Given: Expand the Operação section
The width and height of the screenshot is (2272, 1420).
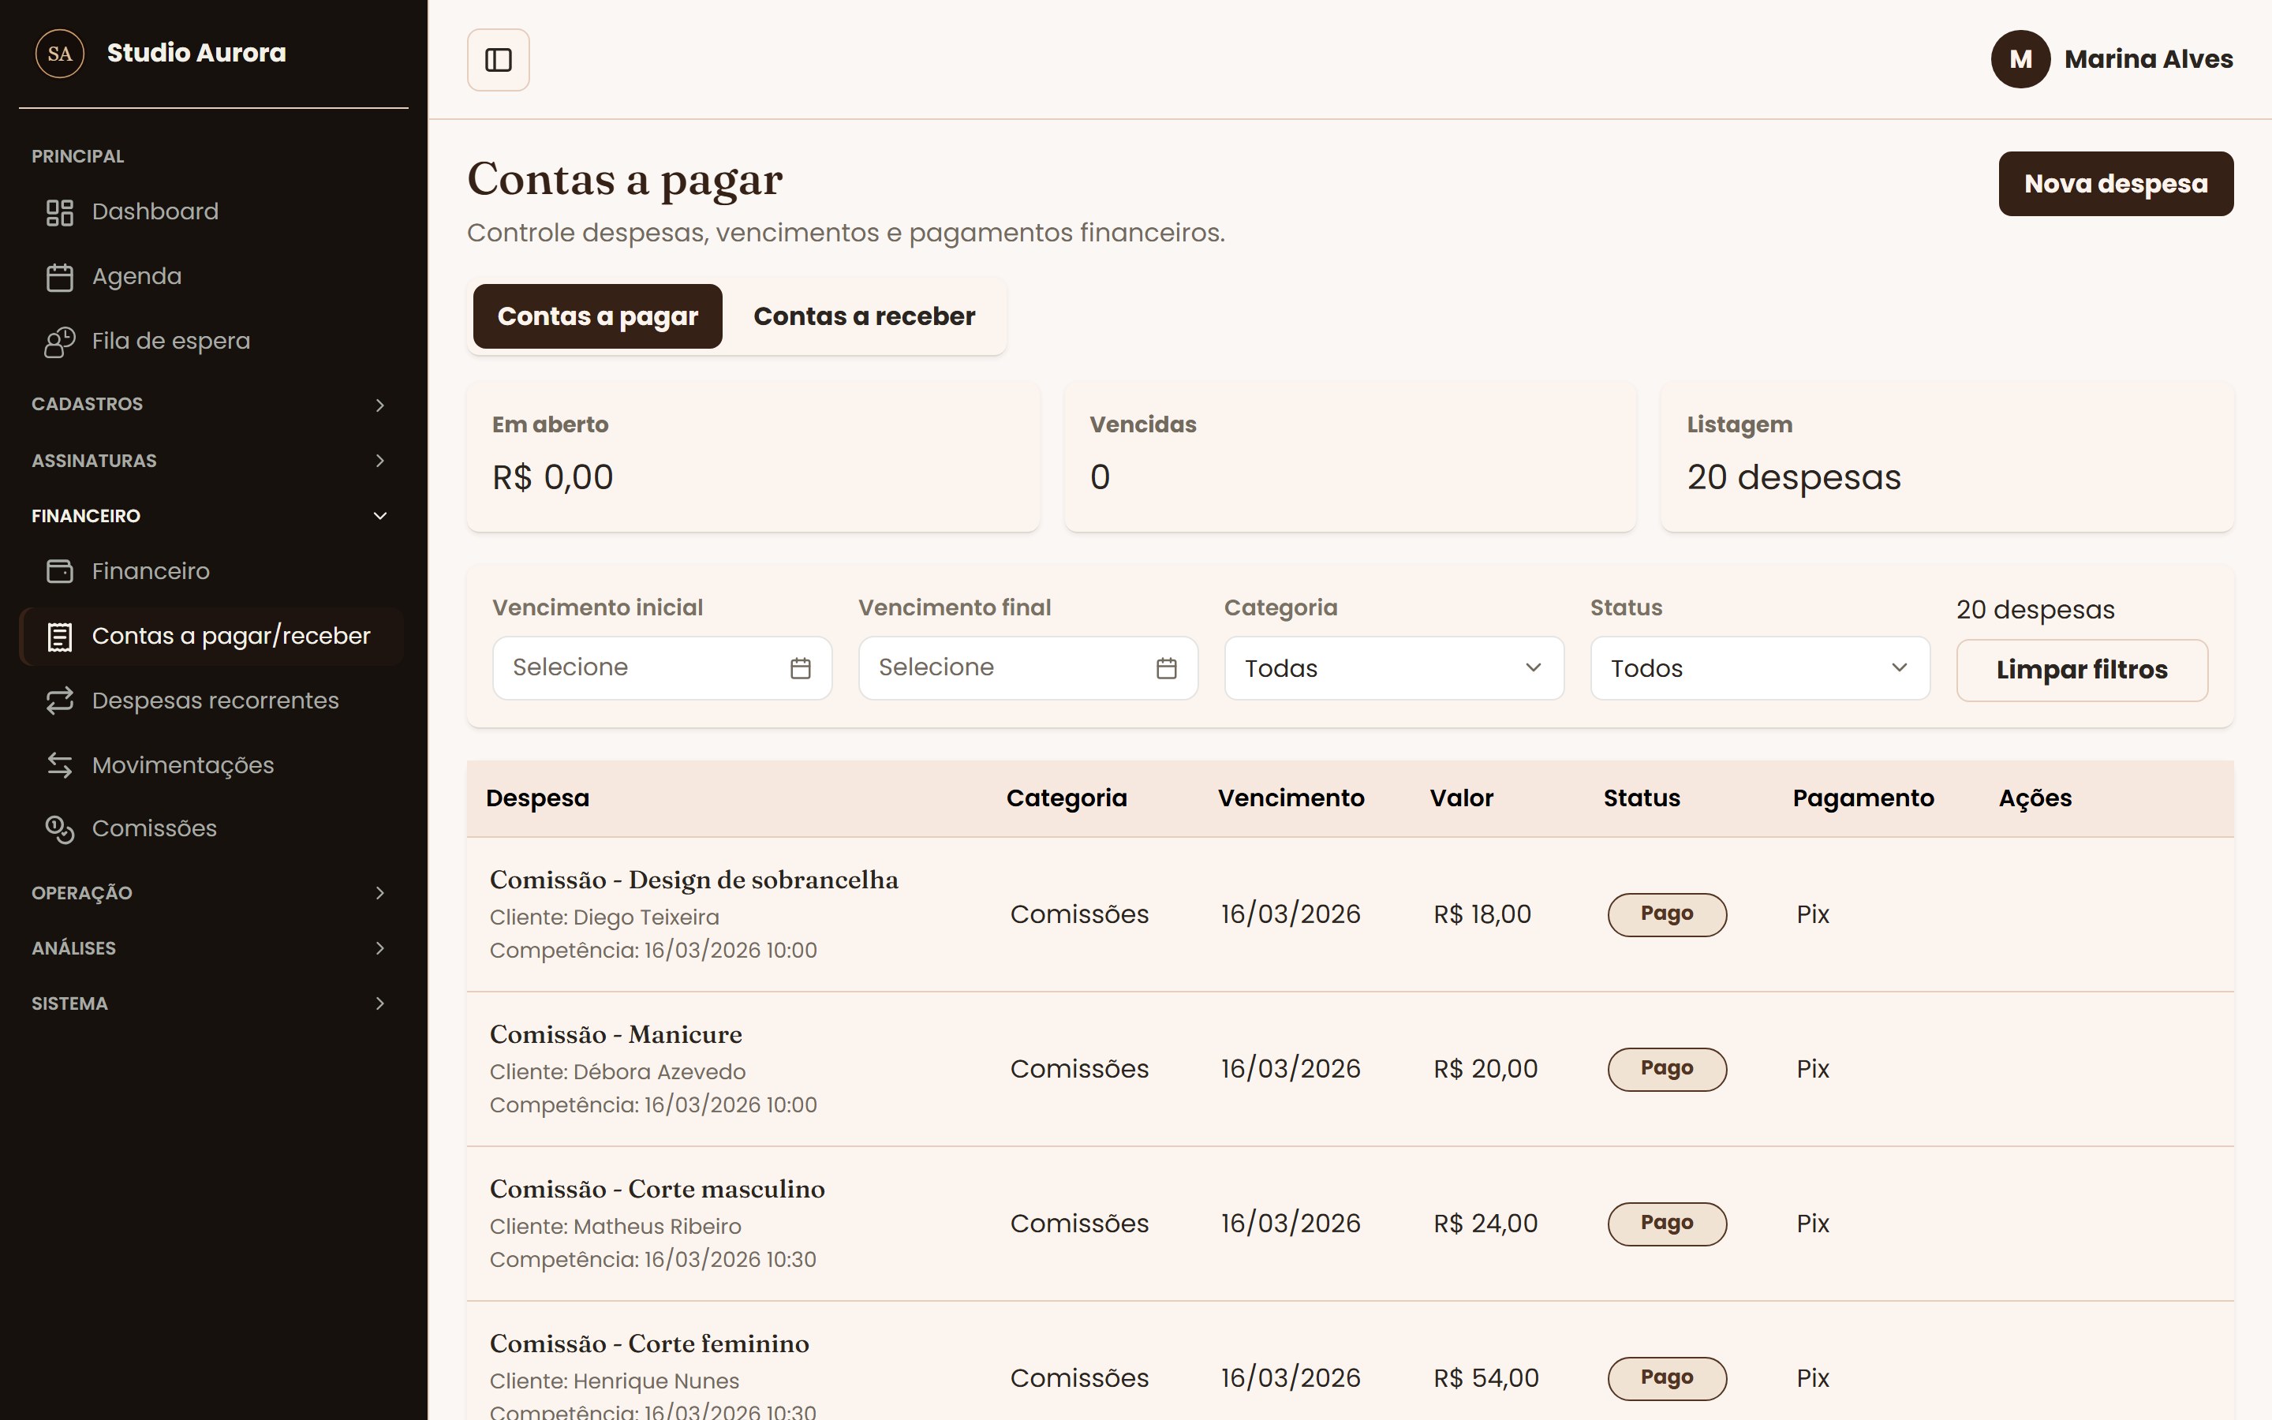Looking at the screenshot, I should click(x=212, y=893).
